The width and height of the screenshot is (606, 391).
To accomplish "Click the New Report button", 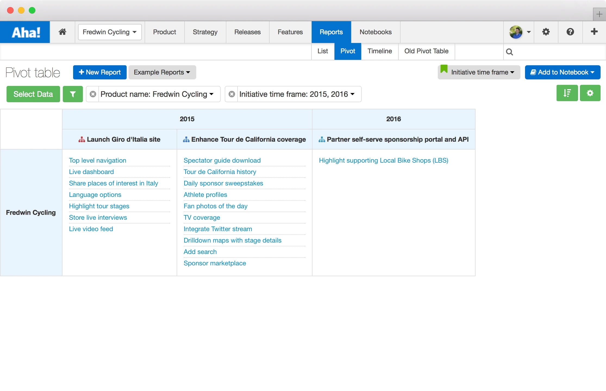I will (x=100, y=72).
